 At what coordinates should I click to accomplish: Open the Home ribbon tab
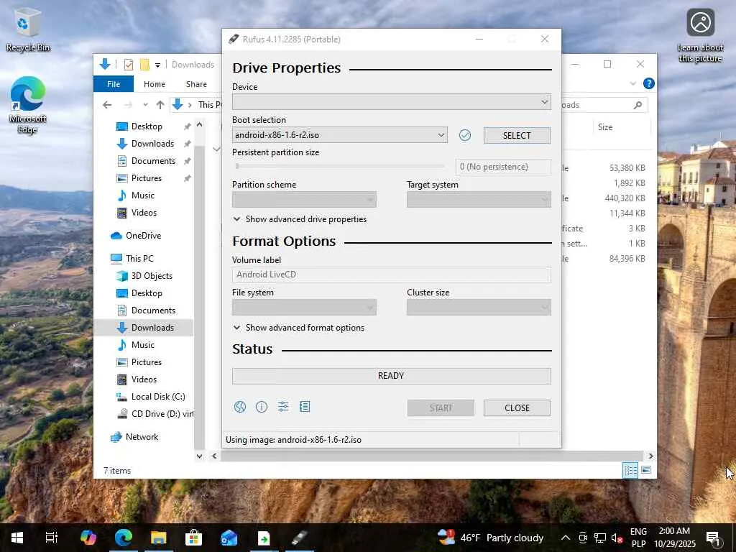(x=155, y=84)
